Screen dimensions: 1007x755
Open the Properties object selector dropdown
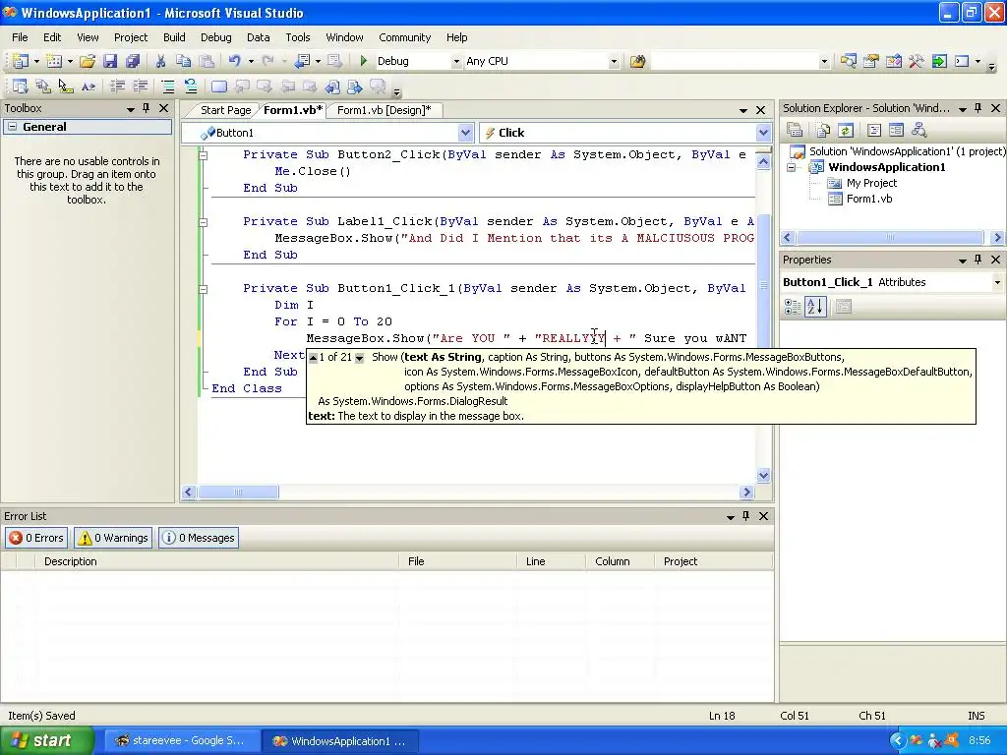tap(997, 282)
